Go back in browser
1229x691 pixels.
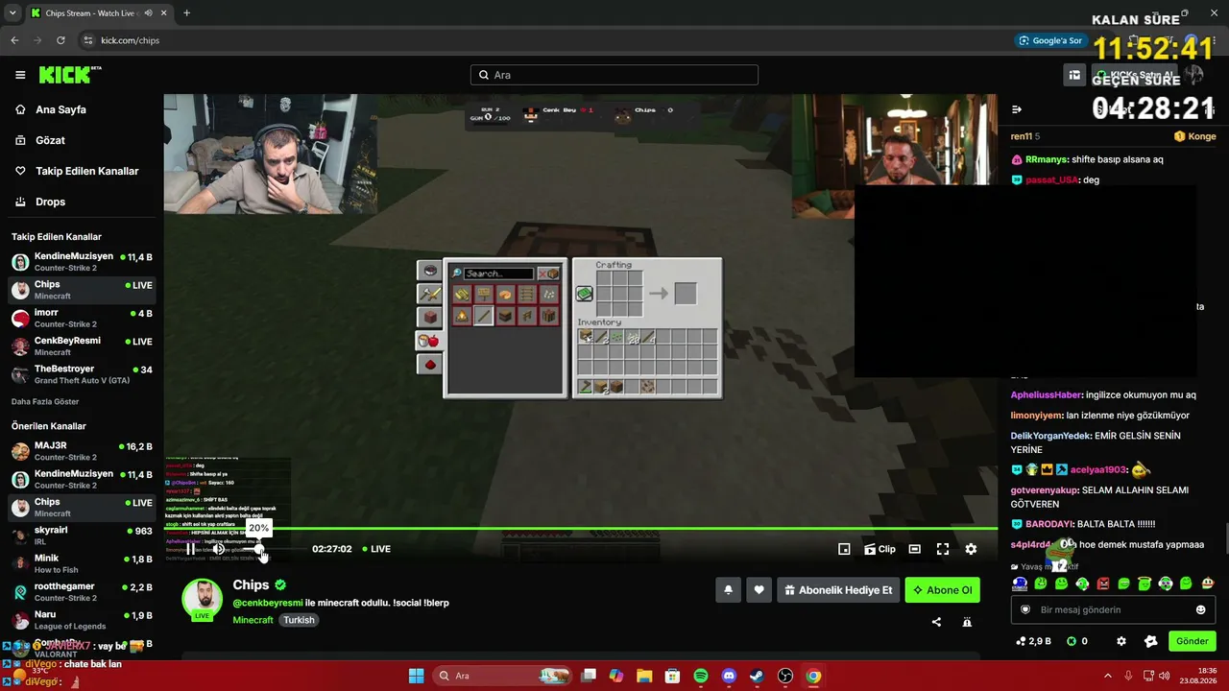[x=14, y=40]
